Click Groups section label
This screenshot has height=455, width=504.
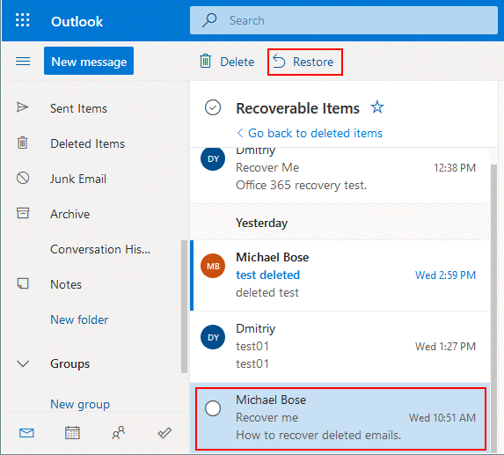click(x=69, y=364)
